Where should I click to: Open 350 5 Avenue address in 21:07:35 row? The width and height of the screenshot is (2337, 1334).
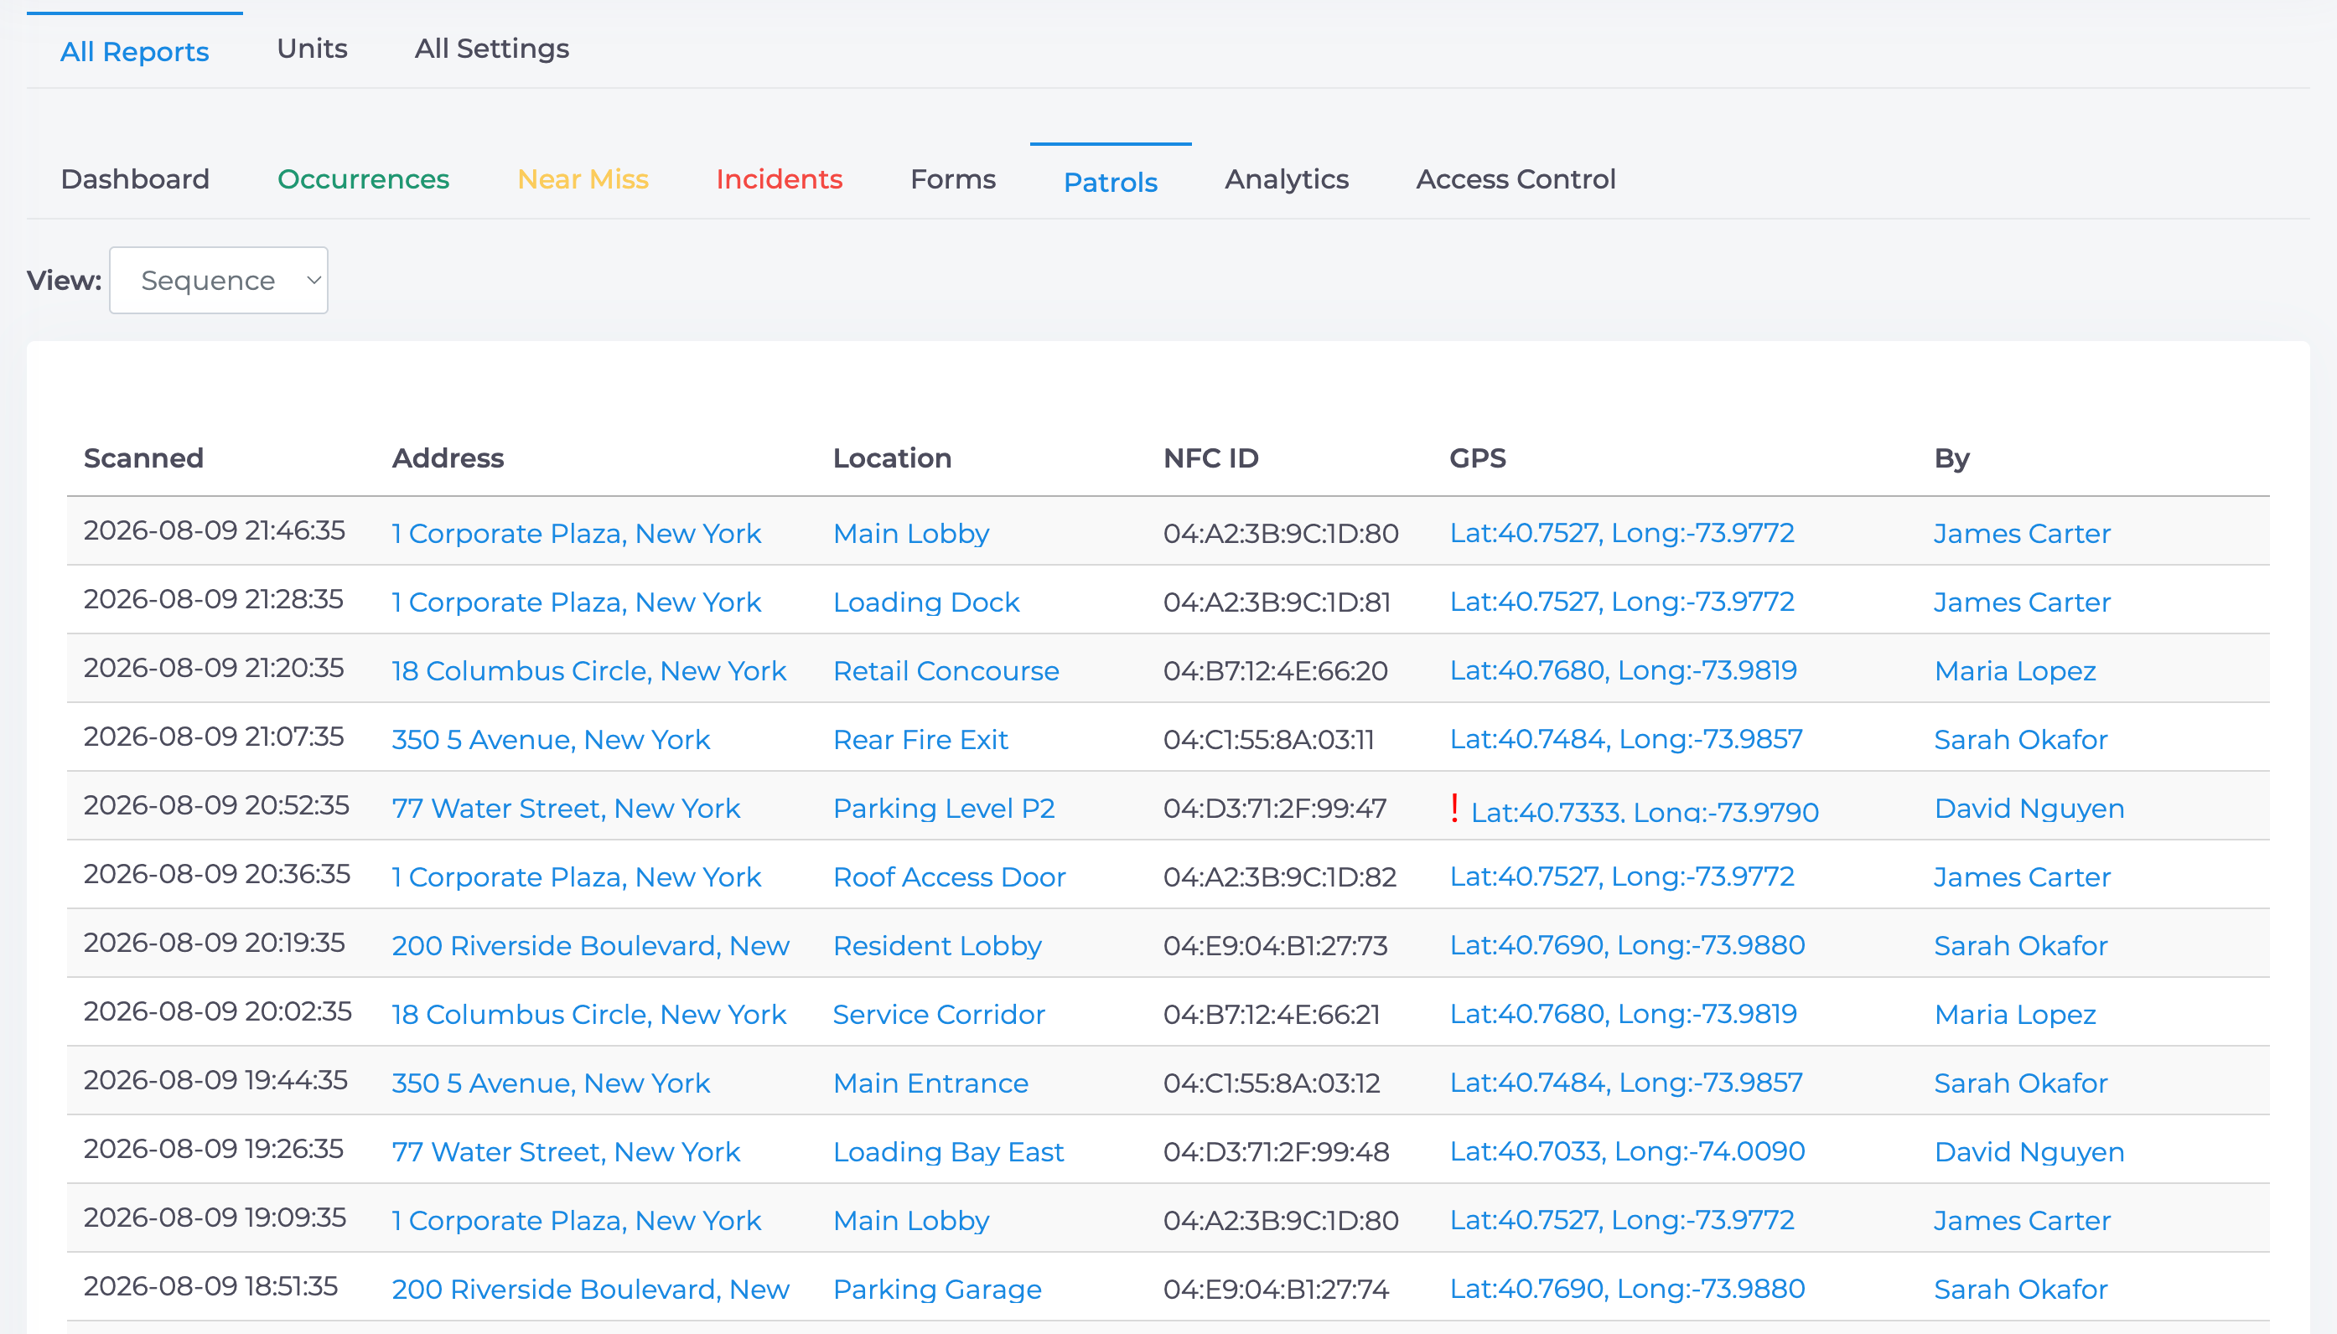[x=551, y=739]
